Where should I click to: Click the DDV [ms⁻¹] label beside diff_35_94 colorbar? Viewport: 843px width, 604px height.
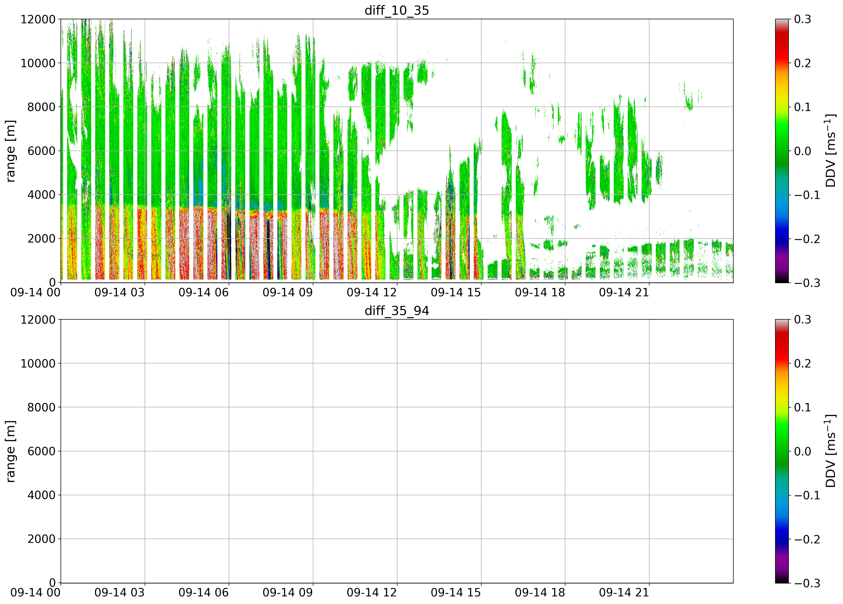[830, 451]
